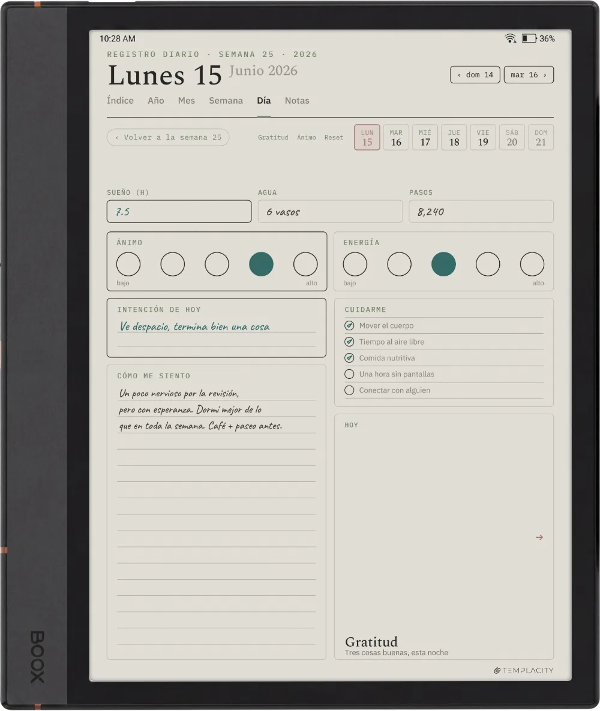Set Ánimo to highest circle near alto
Screen dimensions: 600x711
[x=305, y=264]
